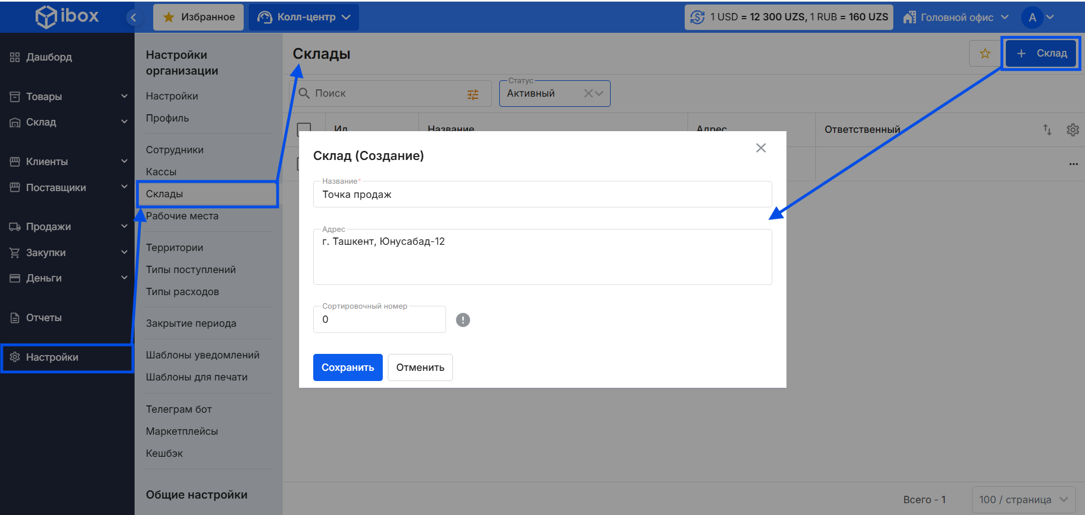Open table column settings gear icon

pyautogui.click(x=1073, y=129)
